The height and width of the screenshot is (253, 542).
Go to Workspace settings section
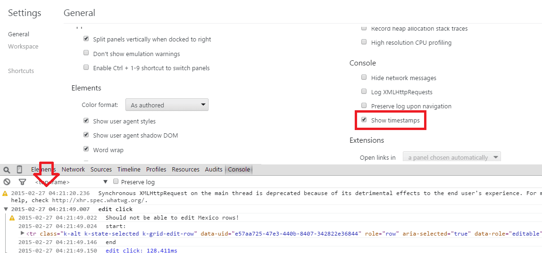point(23,47)
